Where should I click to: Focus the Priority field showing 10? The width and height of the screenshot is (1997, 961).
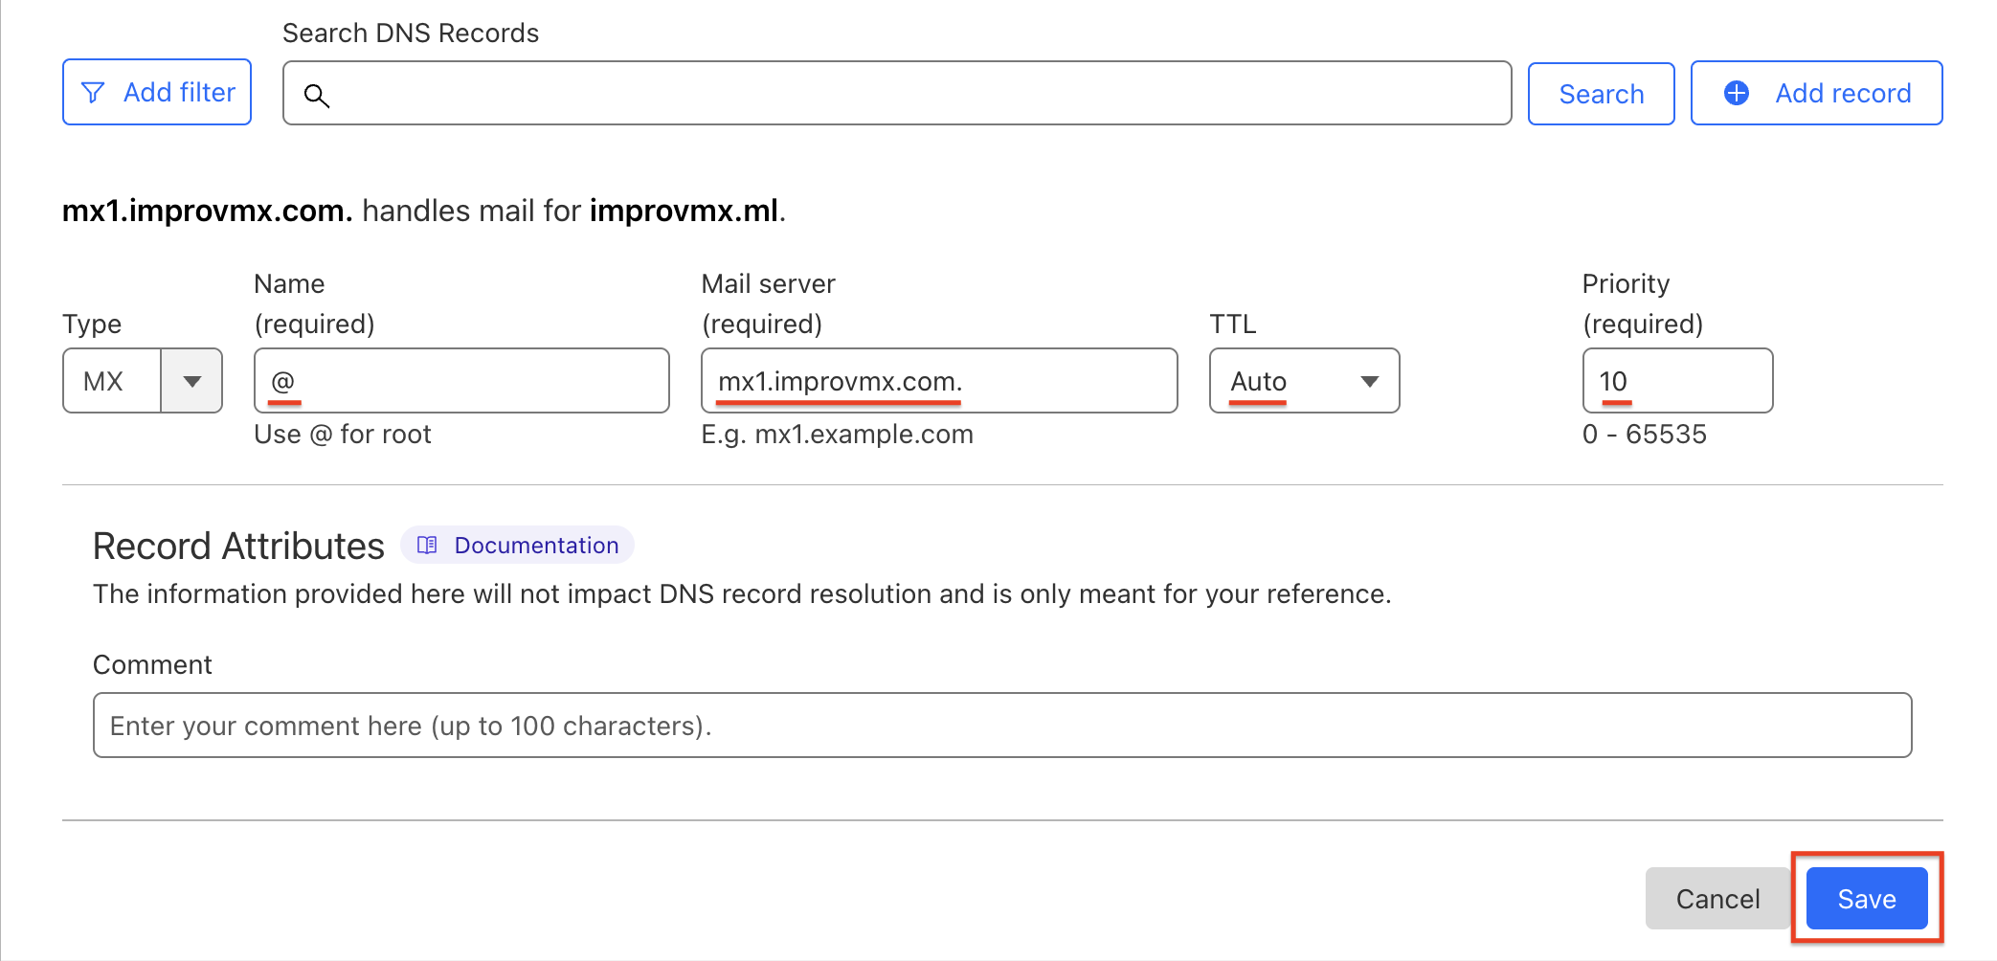click(x=1677, y=381)
